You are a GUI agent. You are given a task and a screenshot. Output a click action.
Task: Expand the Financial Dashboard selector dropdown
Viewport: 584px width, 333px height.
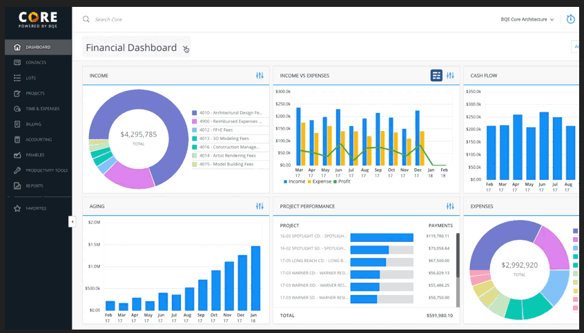(186, 48)
